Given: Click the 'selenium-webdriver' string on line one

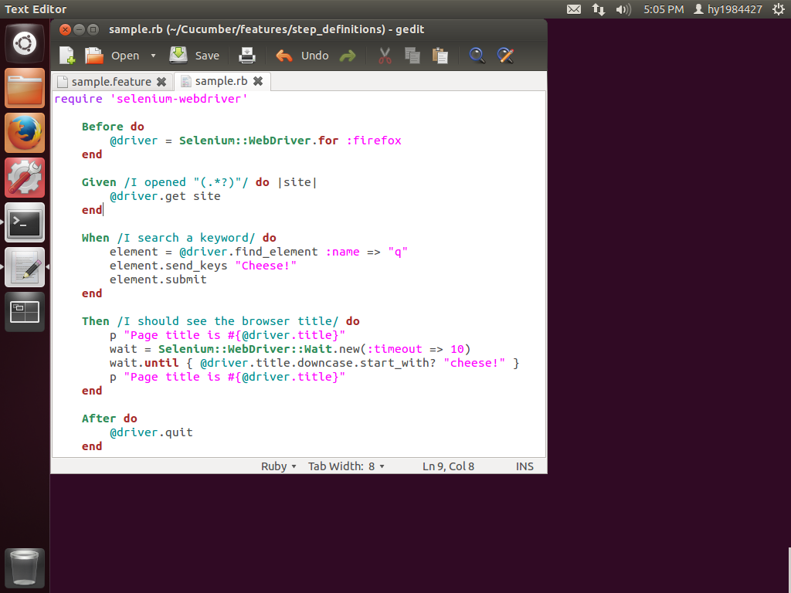Looking at the screenshot, I should click(178, 99).
